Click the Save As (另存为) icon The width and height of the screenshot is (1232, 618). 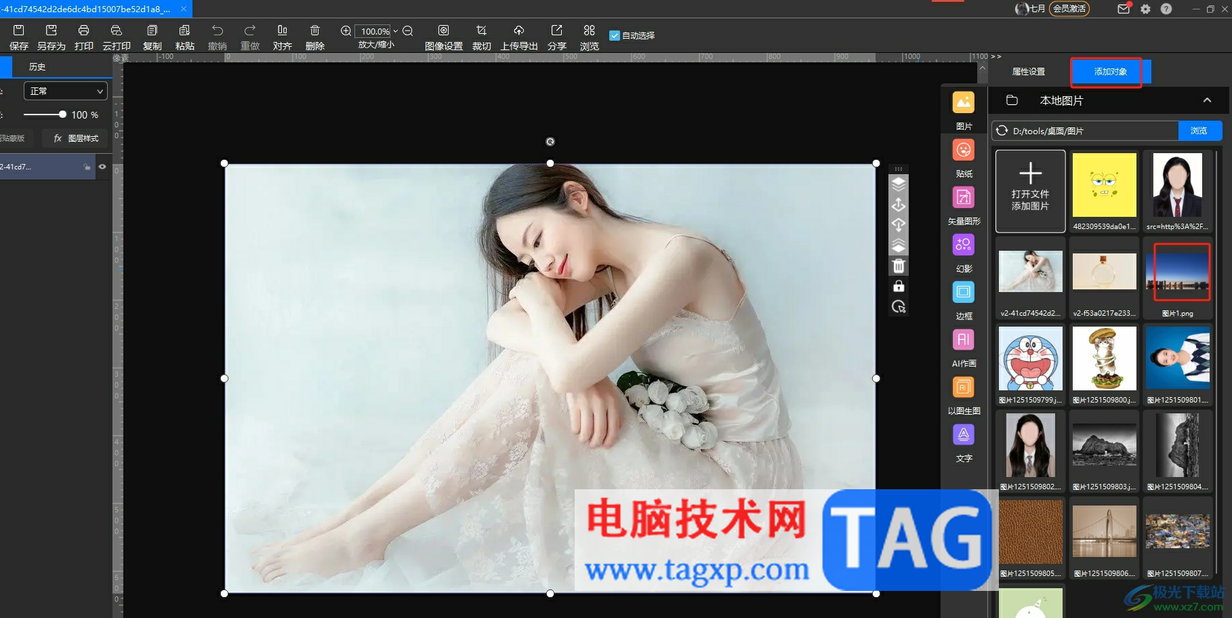[52, 37]
